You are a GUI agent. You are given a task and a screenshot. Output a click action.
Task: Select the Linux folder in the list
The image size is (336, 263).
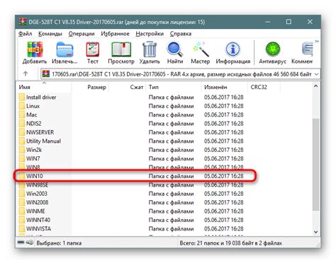33,106
